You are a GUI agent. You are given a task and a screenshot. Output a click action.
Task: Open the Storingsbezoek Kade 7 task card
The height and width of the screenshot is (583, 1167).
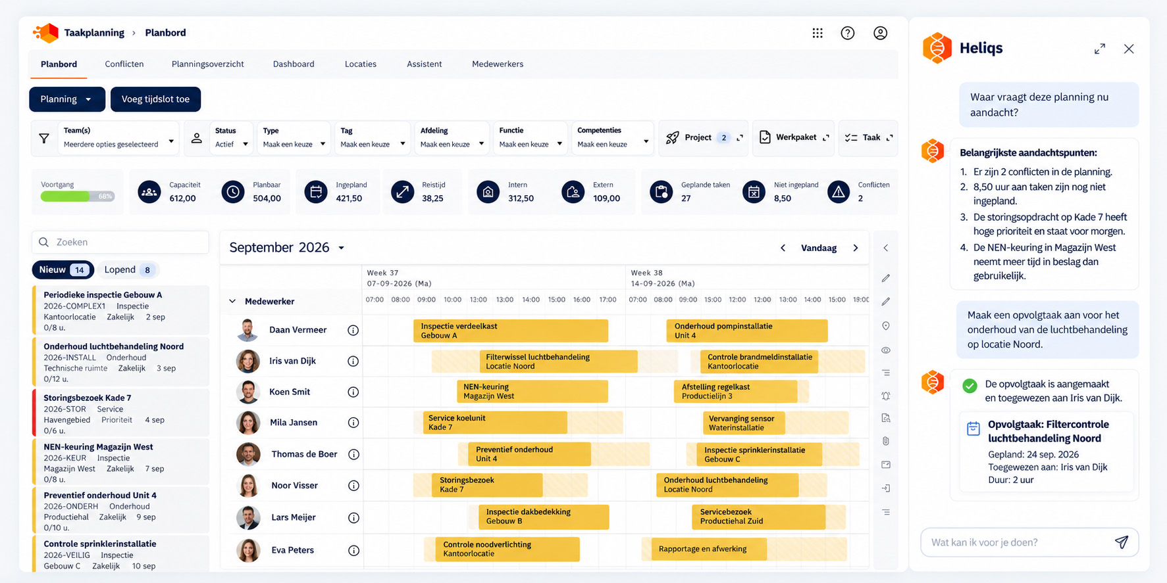click(x=121, y=413)
